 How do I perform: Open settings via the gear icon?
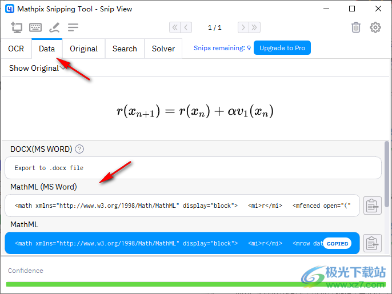tap(375, 27)
